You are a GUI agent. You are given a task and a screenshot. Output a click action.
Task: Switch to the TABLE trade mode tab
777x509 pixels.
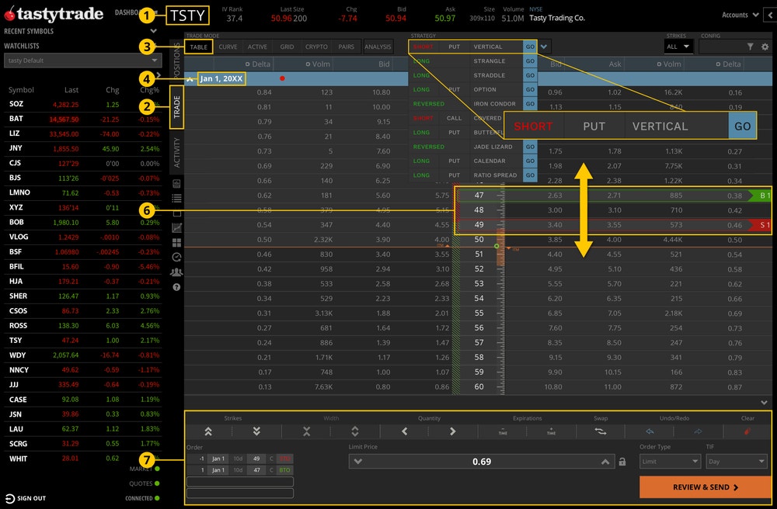(199, 47)
